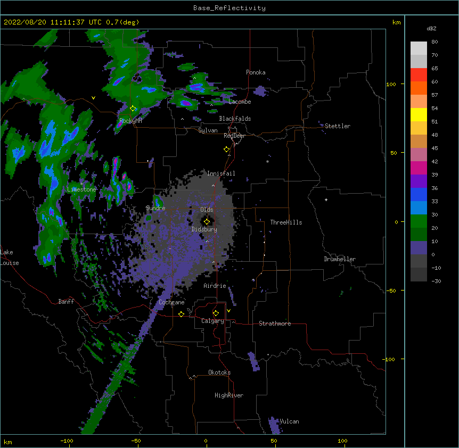The image size is (459, 448).
Task: Click the -100 tick on the bottom axis
Action: (x=67, y=441)
